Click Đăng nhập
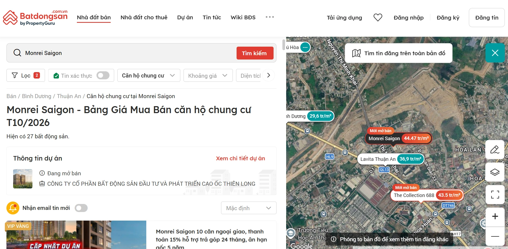508x249 pixels. pyautogui.click(x=409, y=18)
